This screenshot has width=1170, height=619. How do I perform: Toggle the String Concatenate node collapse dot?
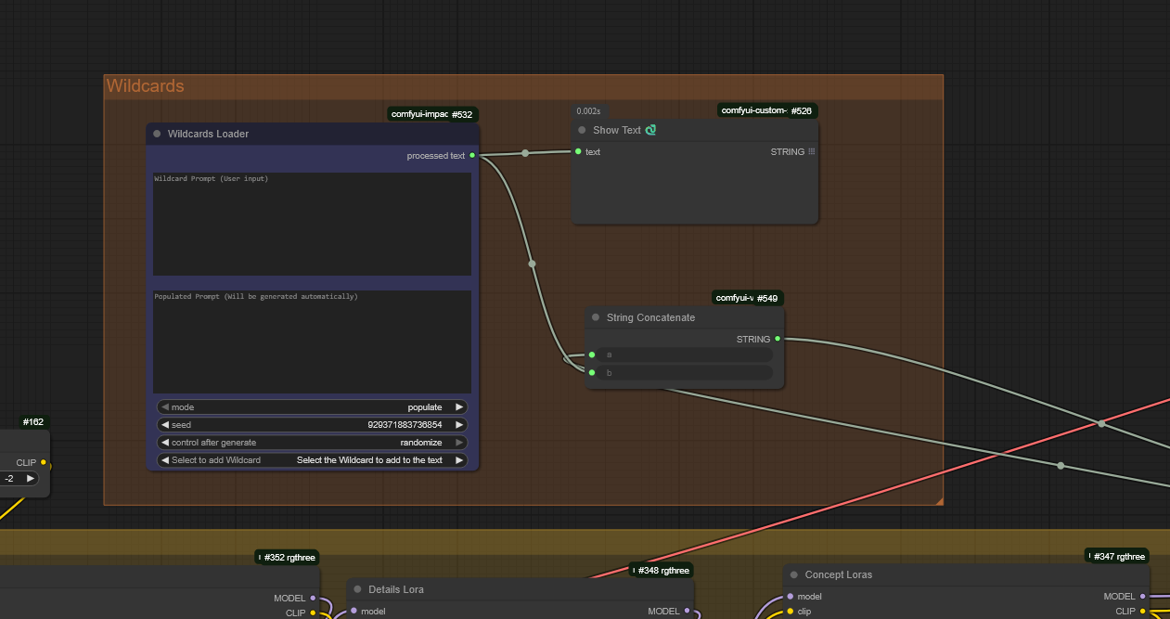pos(596,317)
